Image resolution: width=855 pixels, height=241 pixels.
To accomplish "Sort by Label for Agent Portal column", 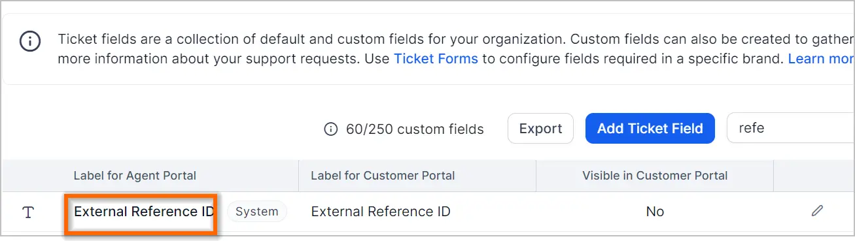I will (135, 175).
